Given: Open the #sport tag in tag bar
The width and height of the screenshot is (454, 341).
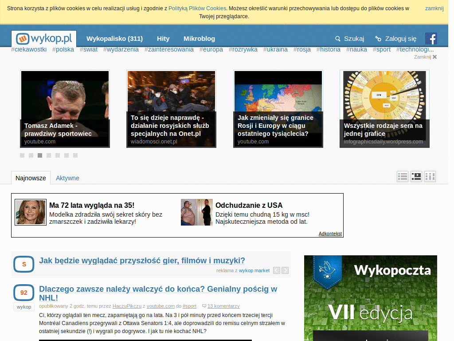Looking at the screenshot, I should (382, 50).
